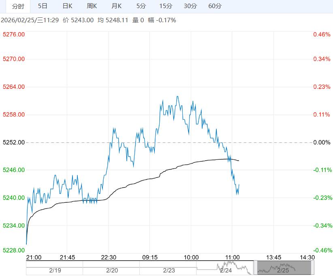Click the 5276.00 top price axis label
Viewport: 333px width, 276px height.
tap(14, 35)
